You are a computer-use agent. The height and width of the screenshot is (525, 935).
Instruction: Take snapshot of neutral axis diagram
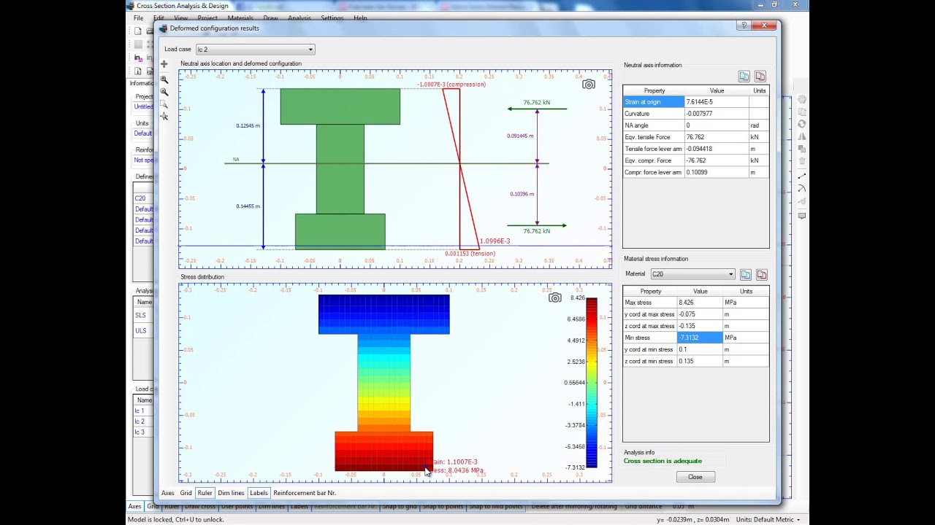coord(588,85)
